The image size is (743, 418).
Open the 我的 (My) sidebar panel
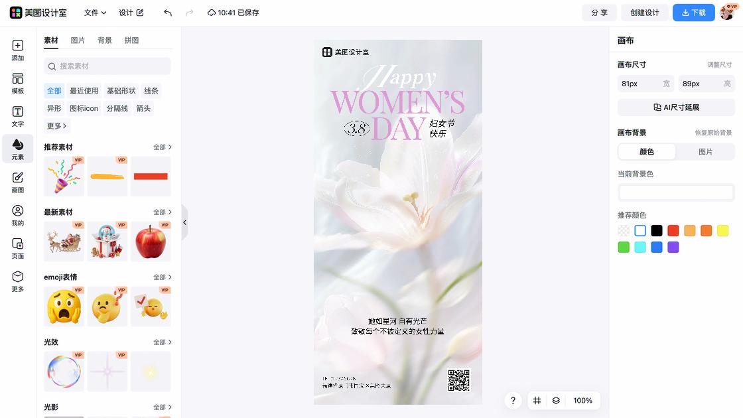17,215
